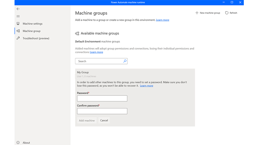
Task: Open the About section
Action: (26, 143)
